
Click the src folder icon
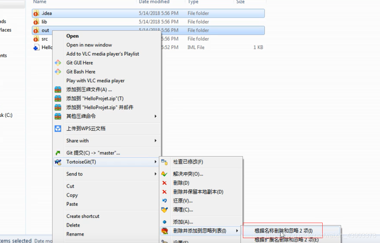pos(36,39)
